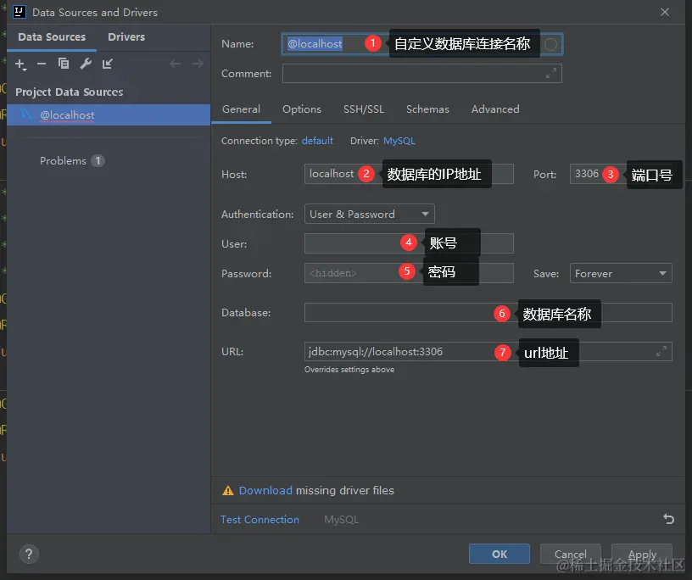Open the Driver MySQL link menu
692x580 pixels.
[399, 141]
